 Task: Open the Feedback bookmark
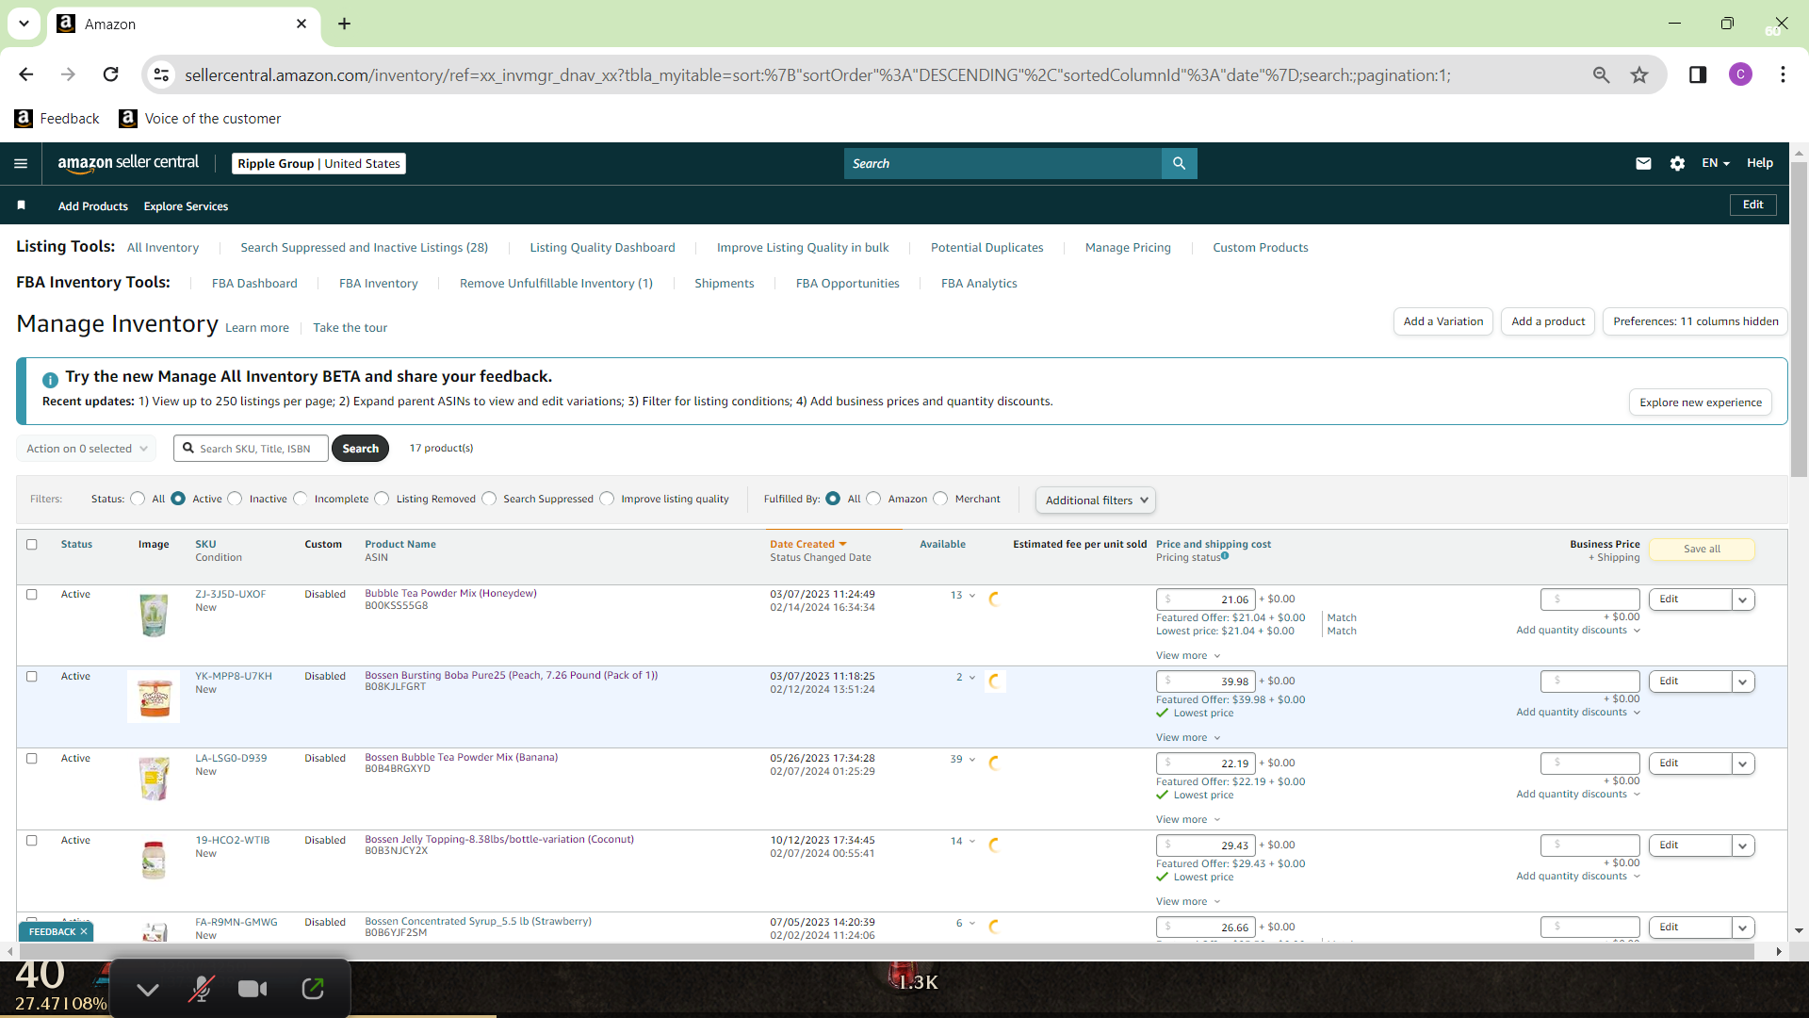click(57, 118)
